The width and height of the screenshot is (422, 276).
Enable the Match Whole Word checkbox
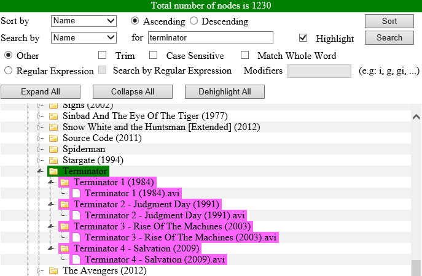[x=244, y=55]
